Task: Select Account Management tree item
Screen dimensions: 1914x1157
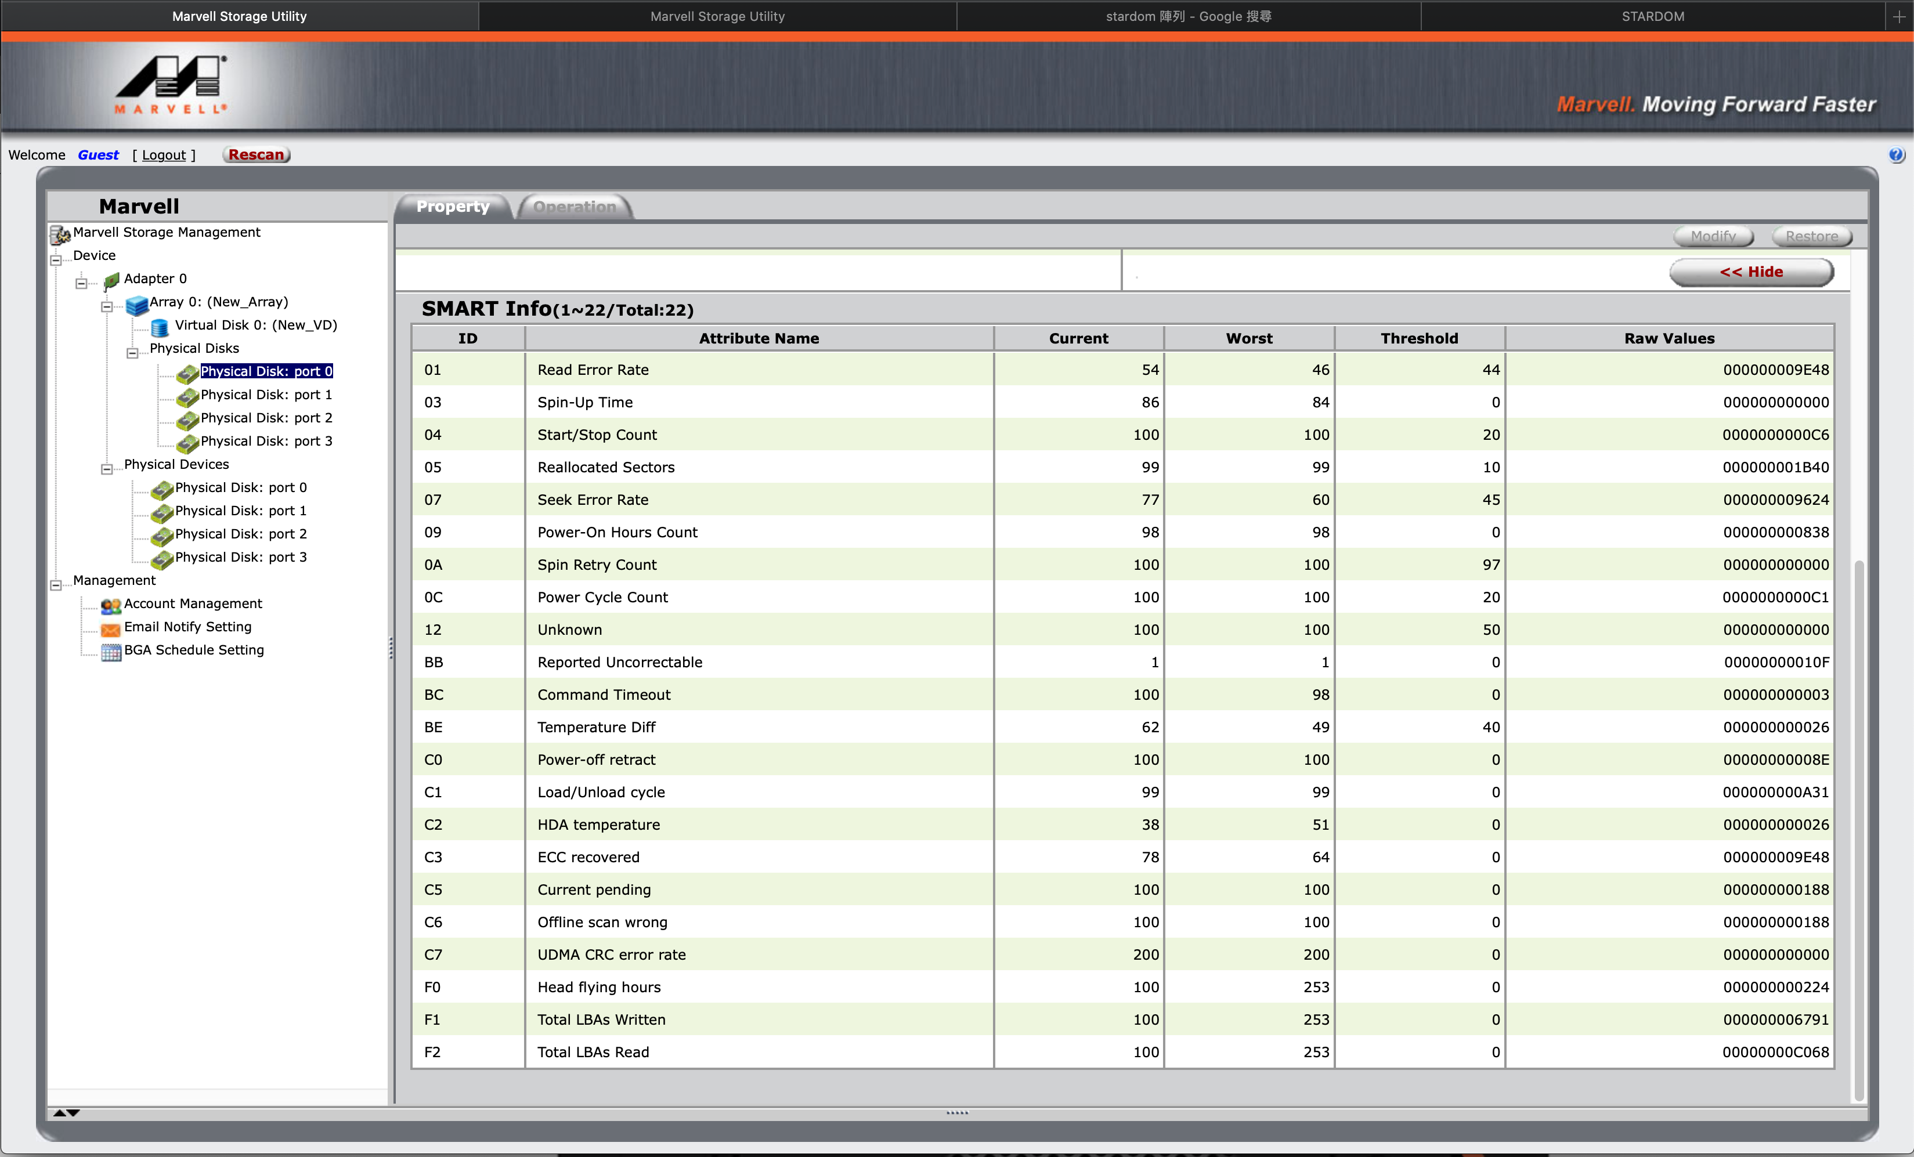Action: [x=193, y=603]
